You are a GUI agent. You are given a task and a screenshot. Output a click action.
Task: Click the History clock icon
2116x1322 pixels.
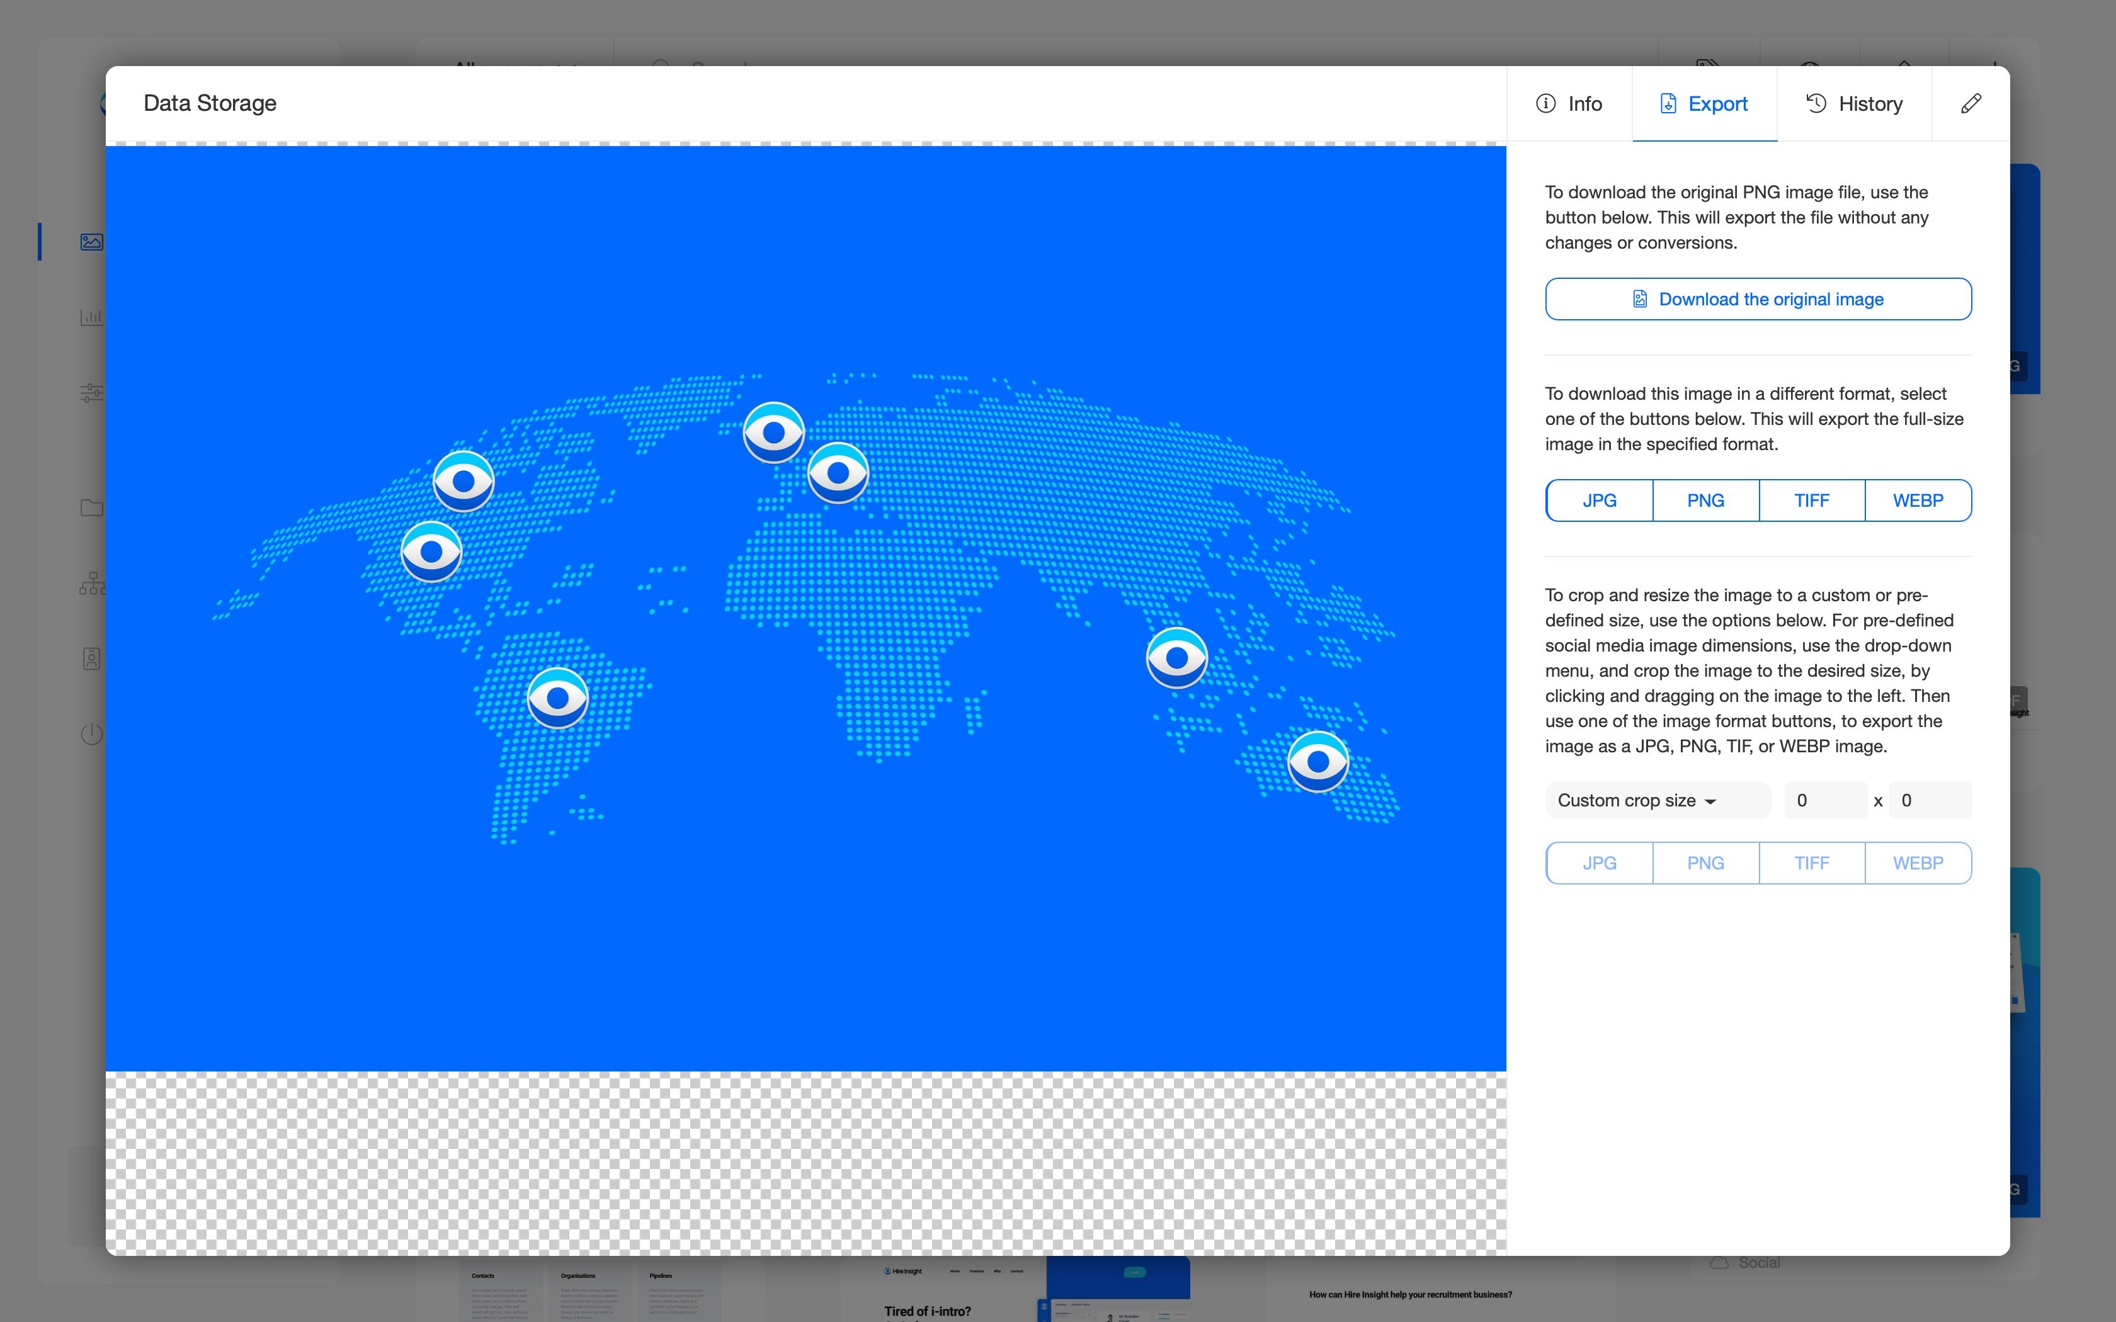point(1816,104)
